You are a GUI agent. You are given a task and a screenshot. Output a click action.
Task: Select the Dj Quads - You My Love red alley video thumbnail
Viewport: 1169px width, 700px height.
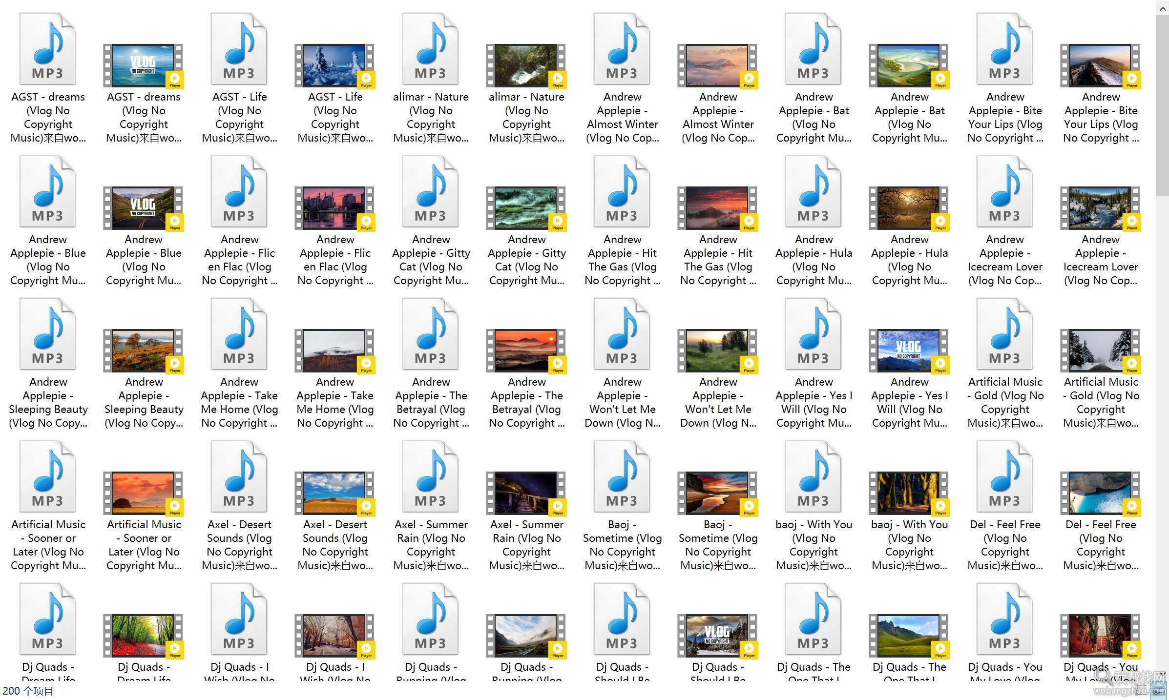point(1100,636)
